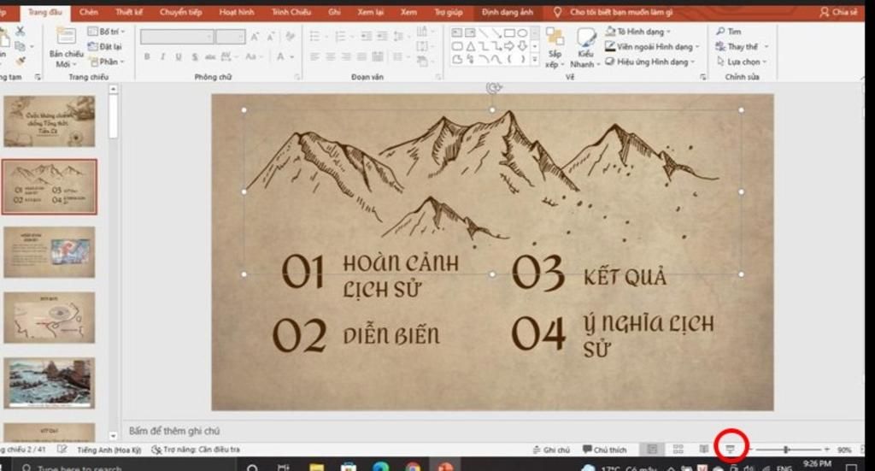Click the decrease indent icon
This screenshot has height=471, width=875.
coord(366,37)
